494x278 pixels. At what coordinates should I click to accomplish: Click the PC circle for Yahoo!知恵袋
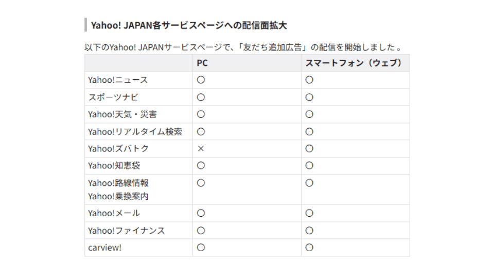(201, 166)
